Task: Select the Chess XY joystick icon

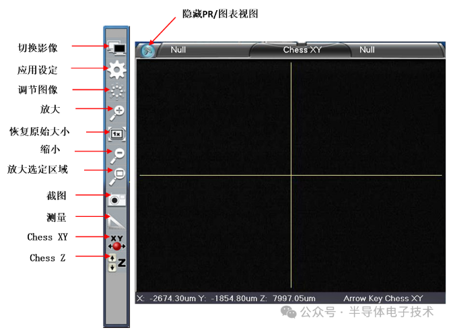Action: click(116, 242)
